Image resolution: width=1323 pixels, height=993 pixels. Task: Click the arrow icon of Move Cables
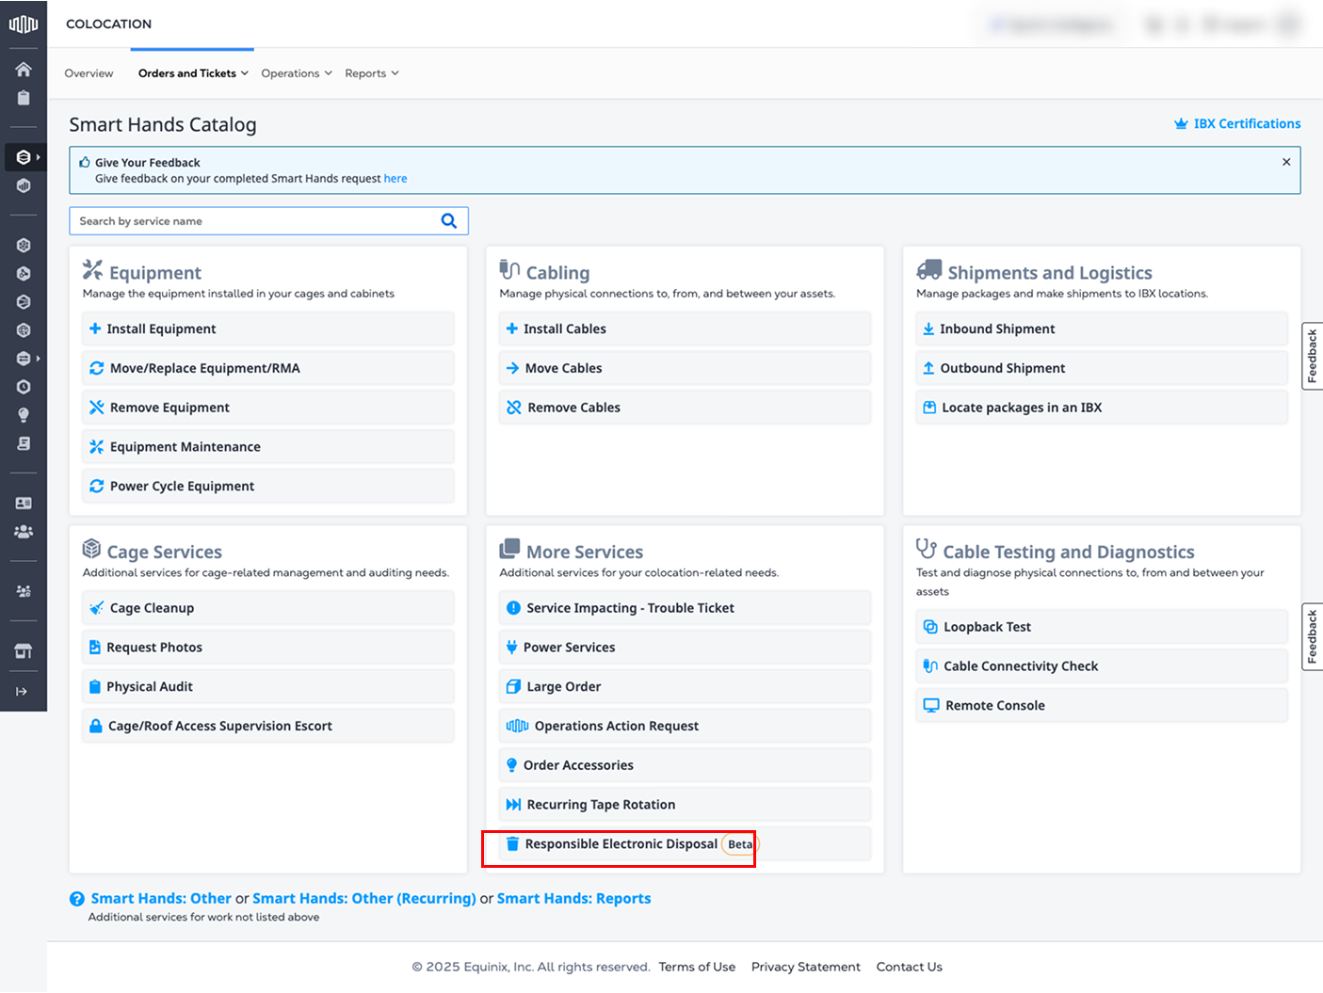coord(512,368)
